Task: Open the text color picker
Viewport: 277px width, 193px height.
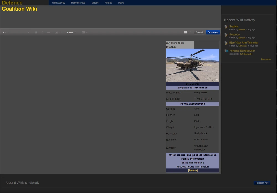Action: [x=57, y=32]
